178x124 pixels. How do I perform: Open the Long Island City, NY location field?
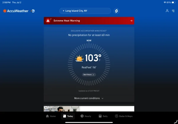click(85, 11)
